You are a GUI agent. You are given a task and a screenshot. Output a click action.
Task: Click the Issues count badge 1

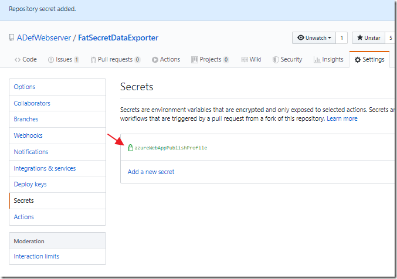point(76,60)
